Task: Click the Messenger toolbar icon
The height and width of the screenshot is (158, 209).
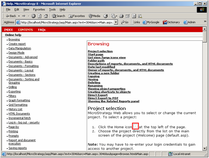Action: [x=140, y=16]
